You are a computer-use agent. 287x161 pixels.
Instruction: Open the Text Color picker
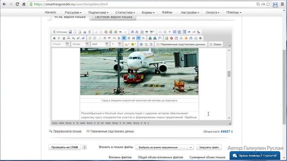tap(126, 44)
